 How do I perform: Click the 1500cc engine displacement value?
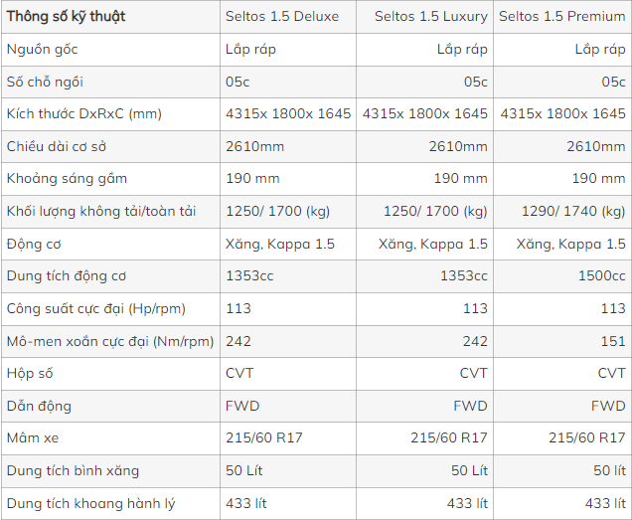602,276
